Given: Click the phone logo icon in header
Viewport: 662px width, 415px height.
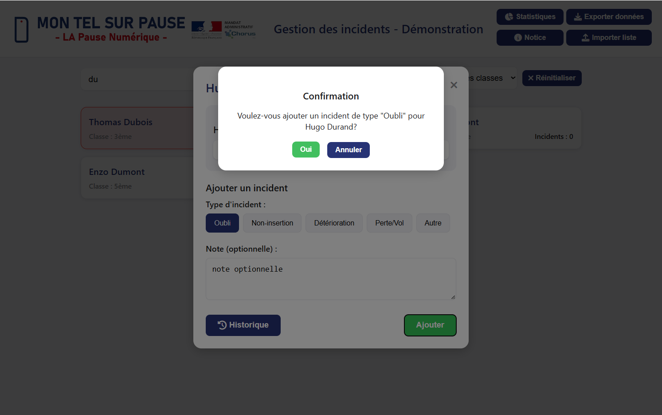Looking at the screenshot, I should pyautogui.click(x=21, y=30).
